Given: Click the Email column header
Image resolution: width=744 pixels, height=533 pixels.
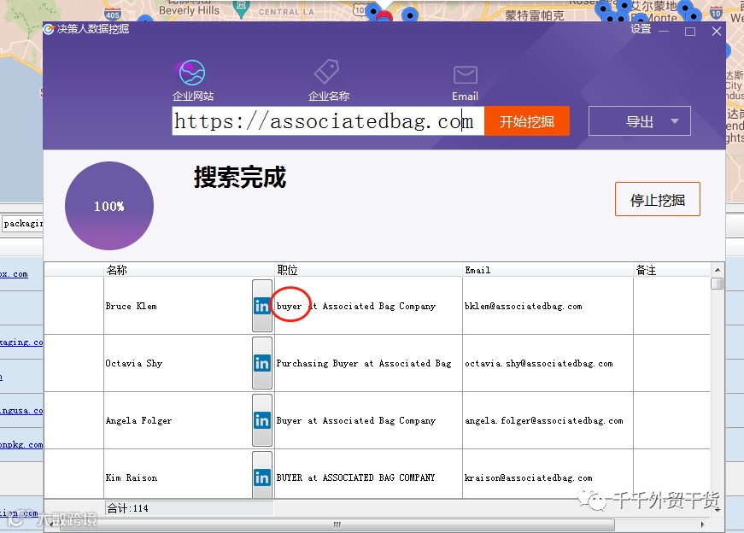Looking at the screenshot, I should 548,270.
